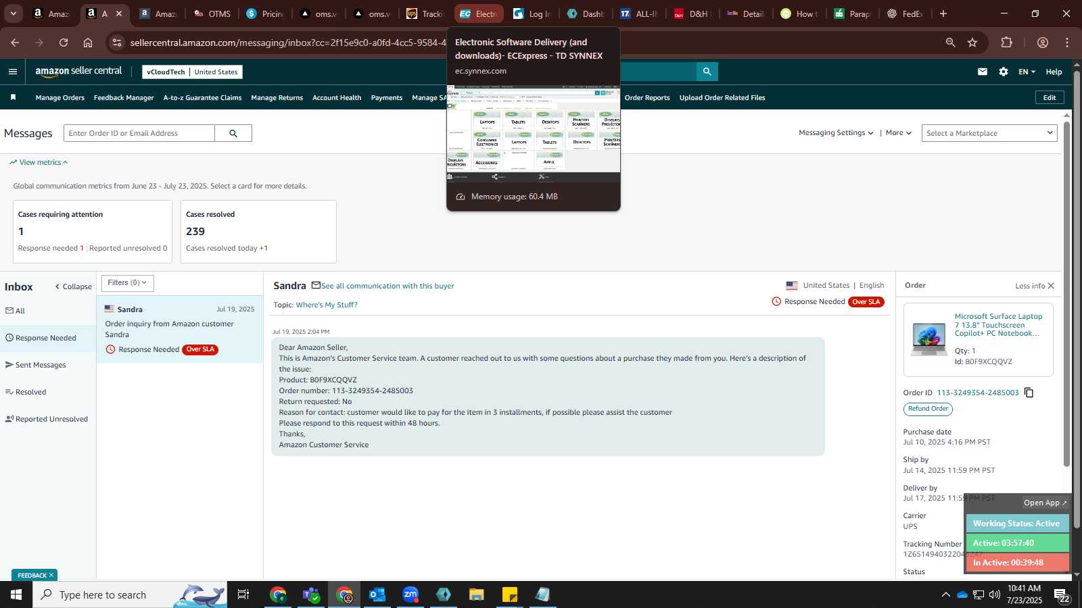This screenshot has height=608, width=1082.
Task: Expand the More dropdown
Action: point(899,133)
